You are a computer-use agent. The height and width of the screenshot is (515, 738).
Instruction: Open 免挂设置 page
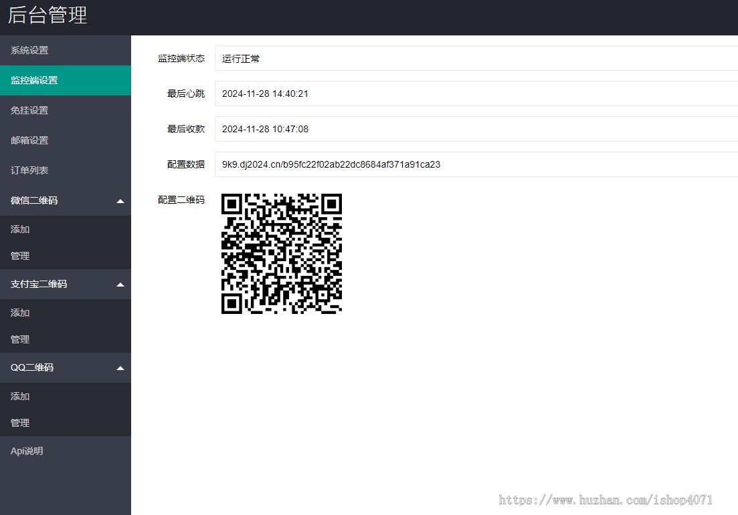(x=66, y=110)
